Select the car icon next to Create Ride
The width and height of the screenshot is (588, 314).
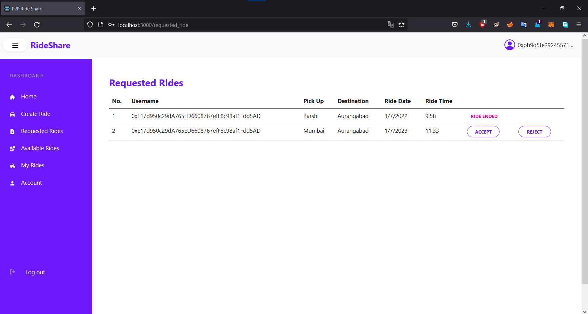pyautogui.click(x=12, y=114)
